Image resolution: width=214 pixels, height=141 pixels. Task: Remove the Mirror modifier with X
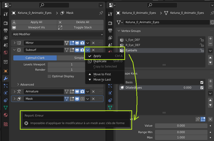(93, 43)
